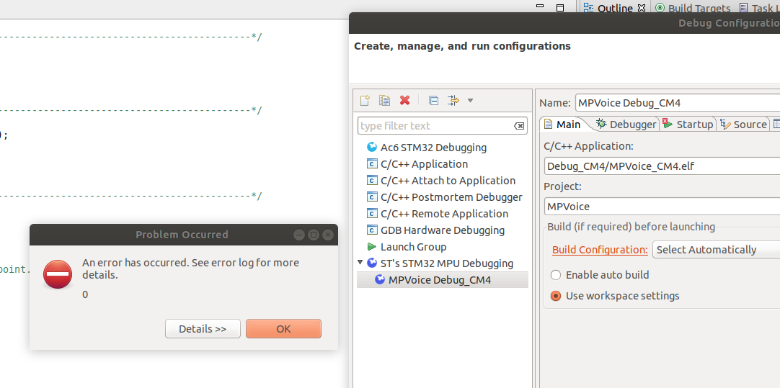The height and width of the screenshot is (388, 780).
Task: Delete selected launch configuration with red X
Action: click(x=405, y=101)
